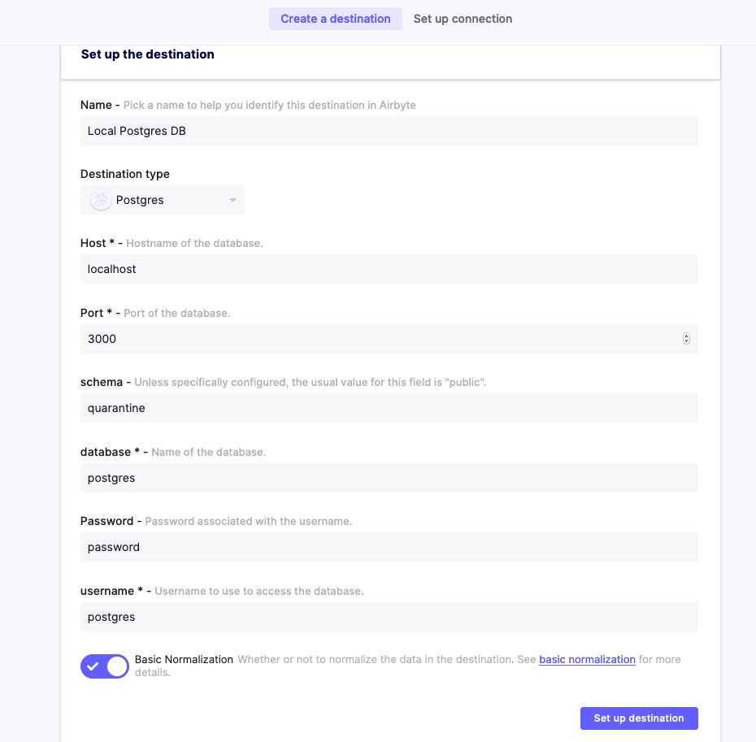This screenshot has width=756, height=742.
Task: Click the Host field with localhost
Action: pyautogui.click(x=389, y=269)
